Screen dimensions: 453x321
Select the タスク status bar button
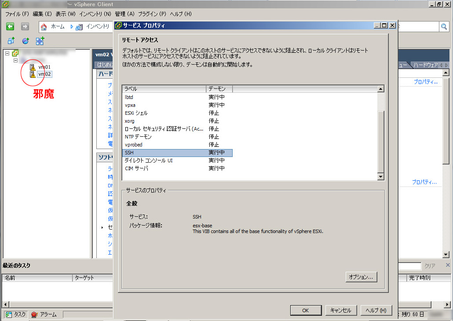(16, 314)
